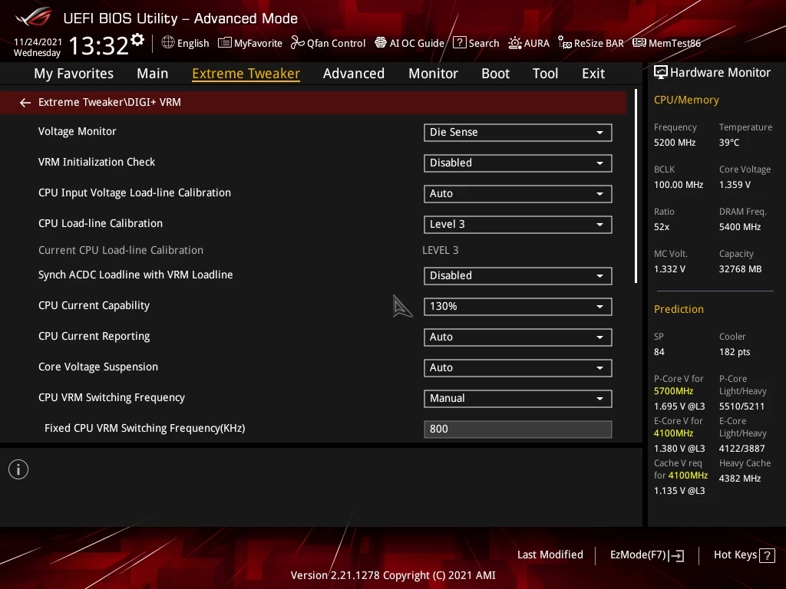Open CPU Current Capability 130% dropdown
This screenshot has width=786, height=589.
[517, 306]
